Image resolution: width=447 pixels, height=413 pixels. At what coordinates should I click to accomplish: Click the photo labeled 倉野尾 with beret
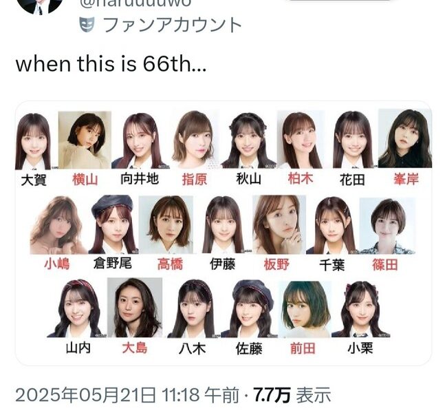[x=113, y=224]
